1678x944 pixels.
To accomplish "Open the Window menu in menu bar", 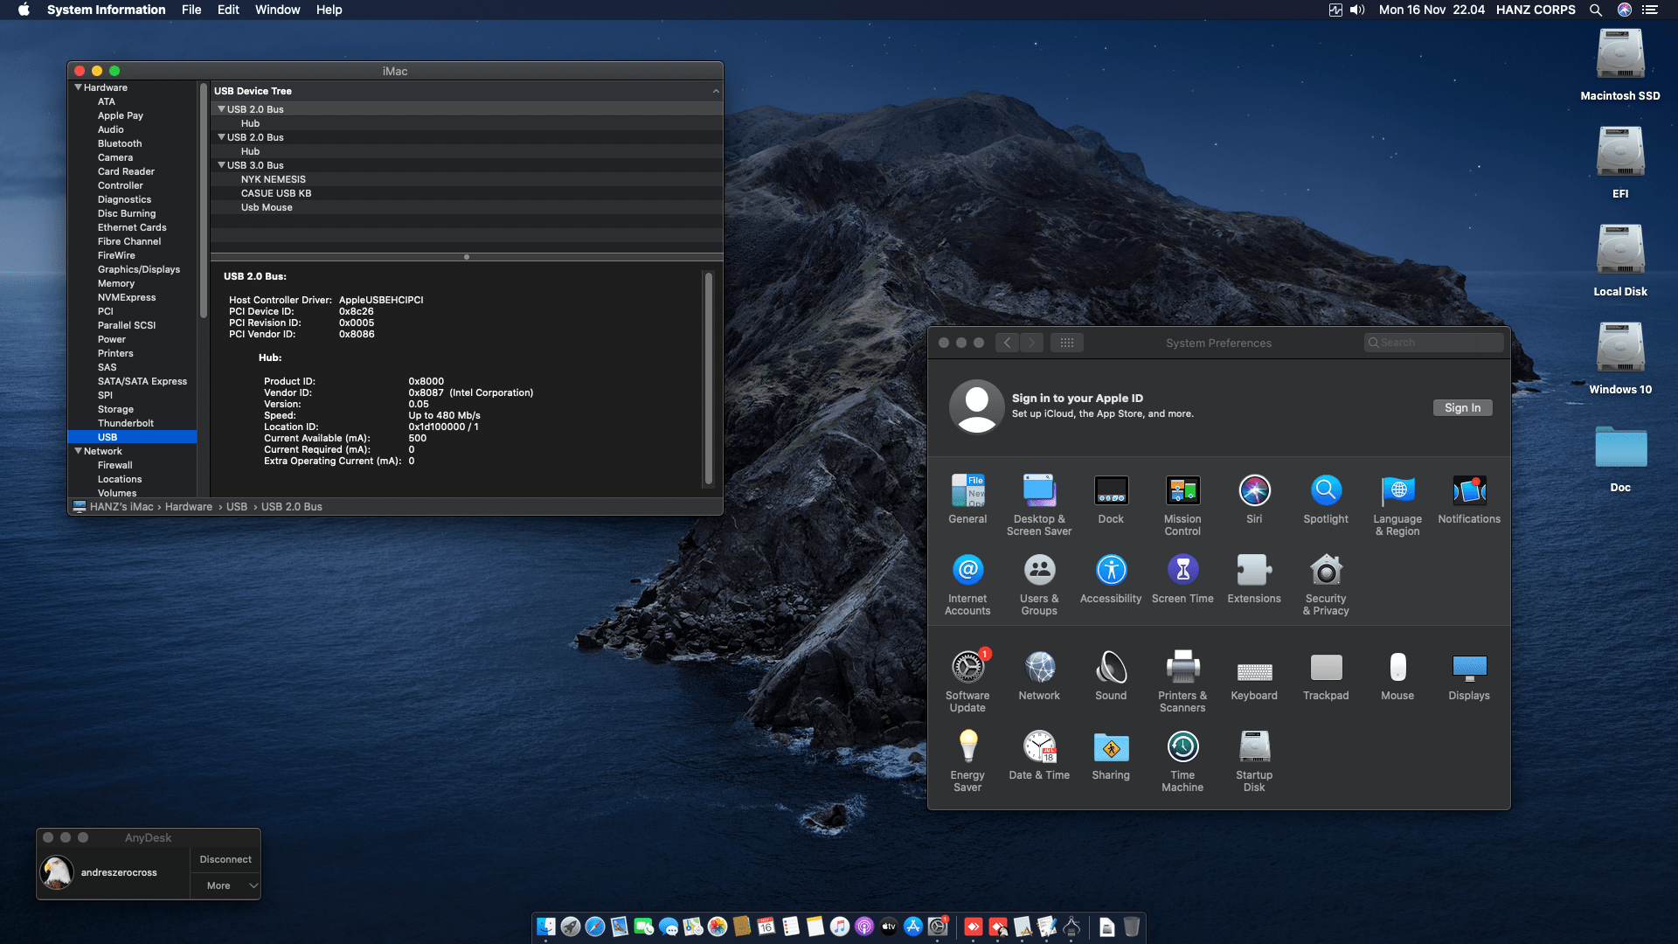I will [277, 10].
